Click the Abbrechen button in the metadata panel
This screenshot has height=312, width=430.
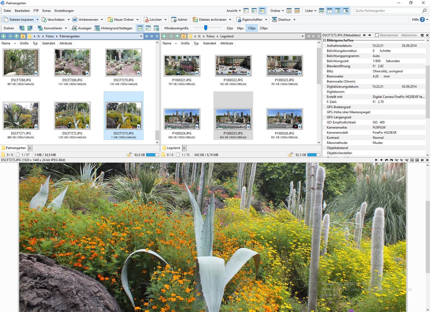click(x=409, y=35)
